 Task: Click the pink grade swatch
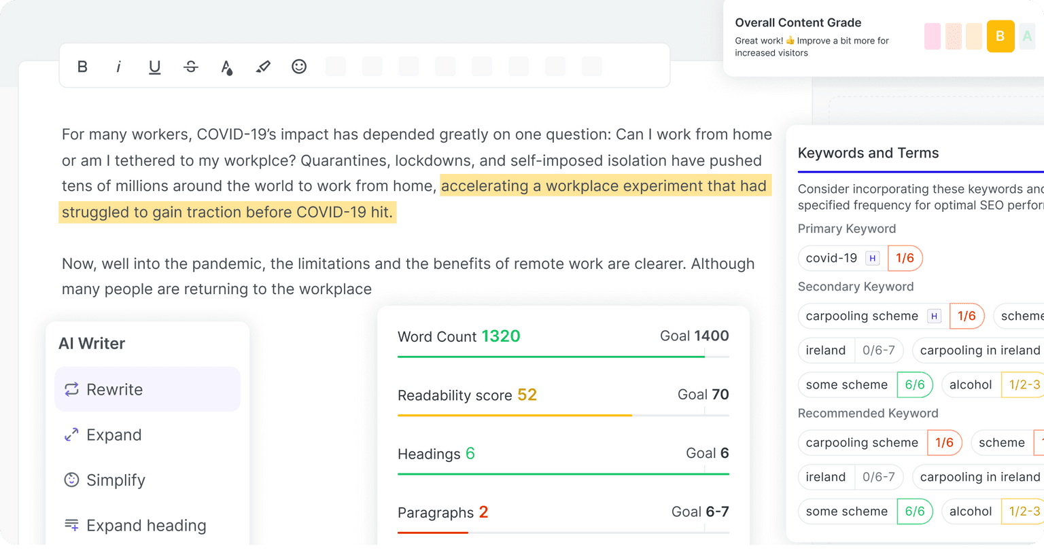pos(933,37)
